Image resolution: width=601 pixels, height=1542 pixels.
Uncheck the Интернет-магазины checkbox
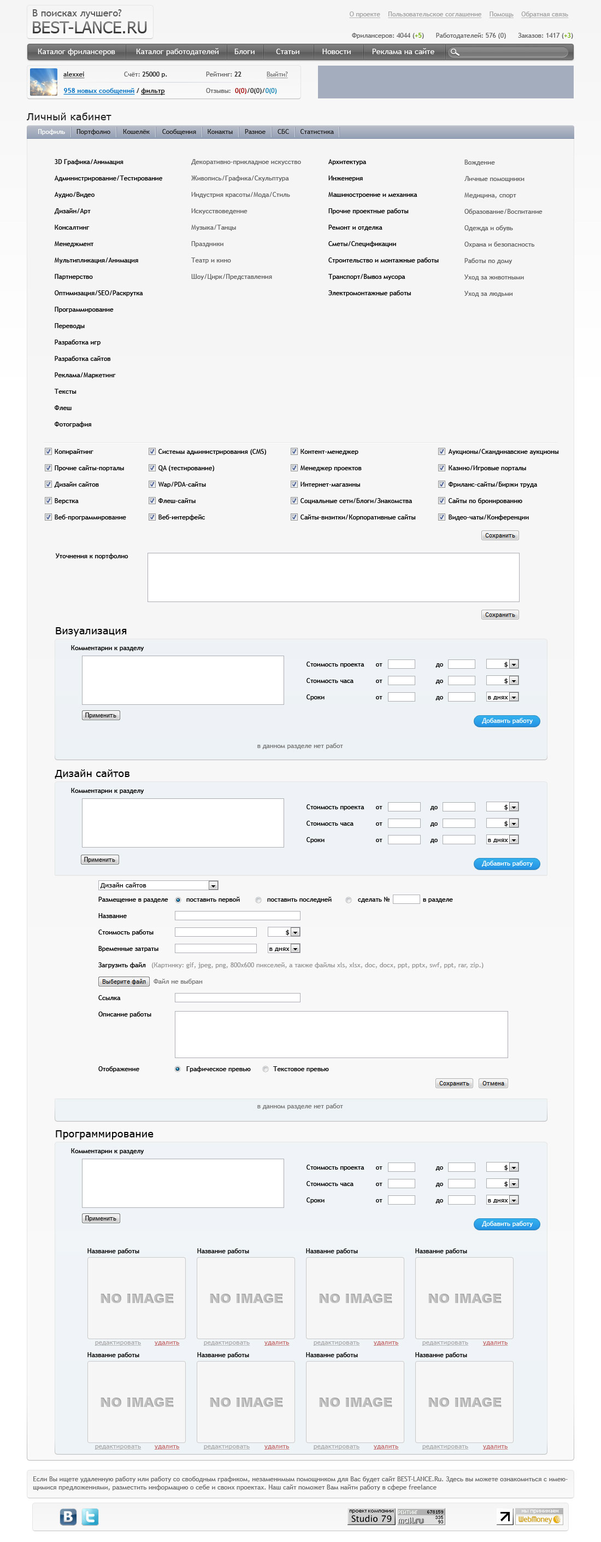[x=294, y=484]
